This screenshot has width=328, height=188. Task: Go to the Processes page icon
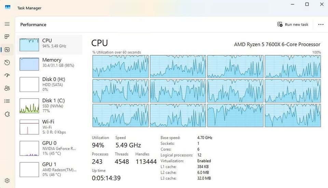point(7,37)
